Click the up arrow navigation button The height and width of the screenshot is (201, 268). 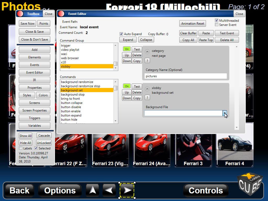coord(93,190)
